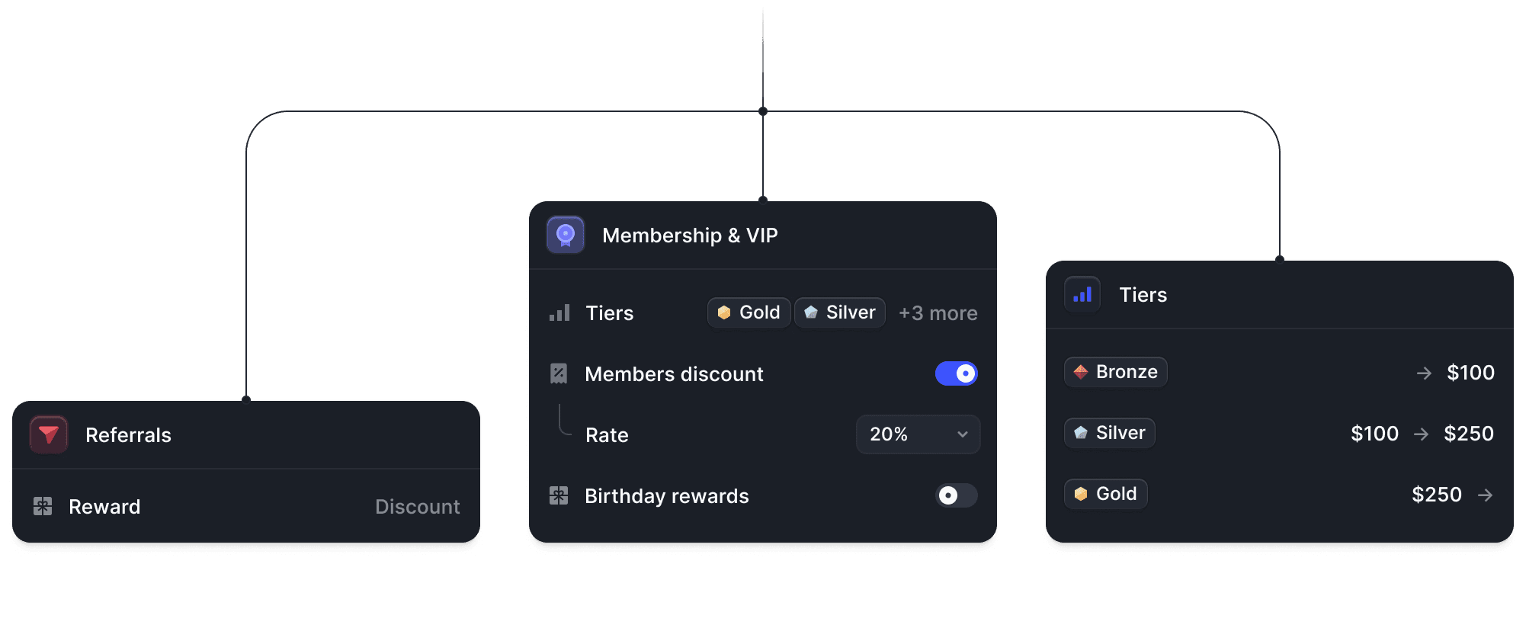This screenshot has height=628, width=1526.
Task: Click the Birthday rewards gift icon
Action: tap(559, 496)
